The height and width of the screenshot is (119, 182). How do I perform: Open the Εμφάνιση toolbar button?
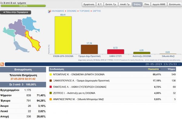89,5
